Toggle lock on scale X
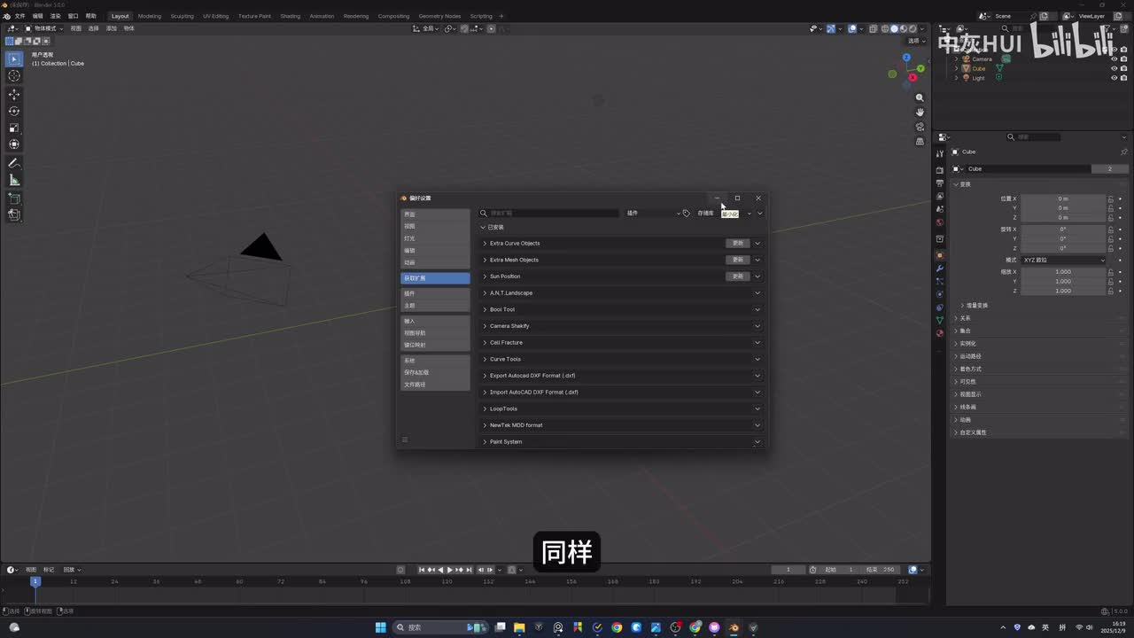 [1111, 272]
